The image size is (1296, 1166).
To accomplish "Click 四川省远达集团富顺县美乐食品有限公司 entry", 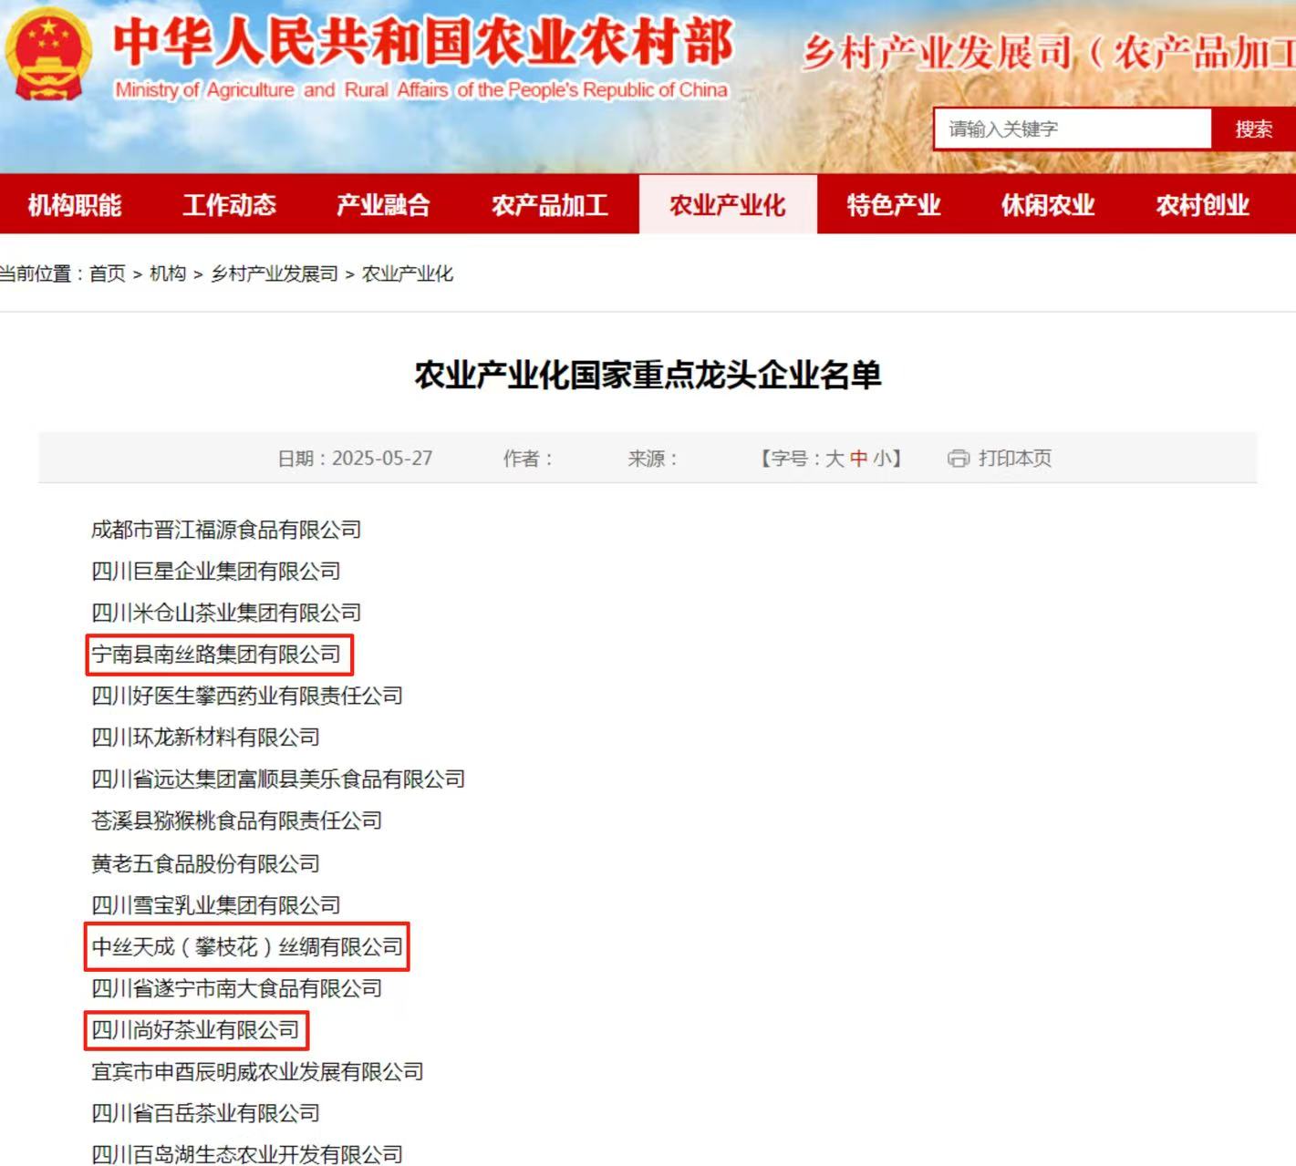I will (x=278, y=779).
